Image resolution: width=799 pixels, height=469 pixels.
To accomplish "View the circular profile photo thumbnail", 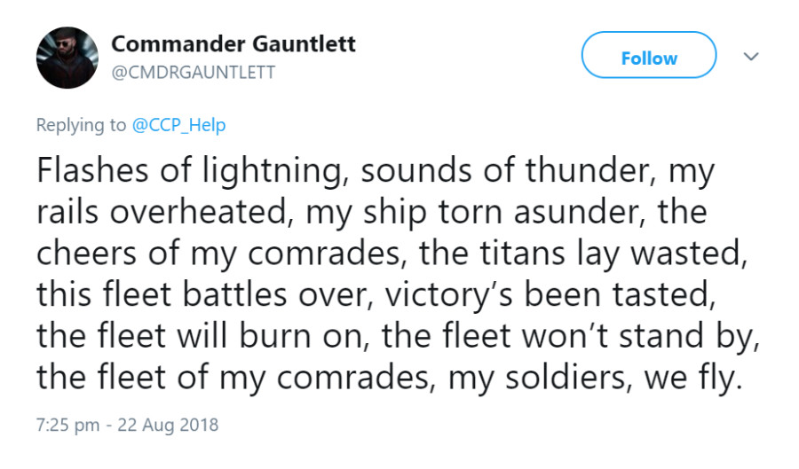I will [67, 58].
